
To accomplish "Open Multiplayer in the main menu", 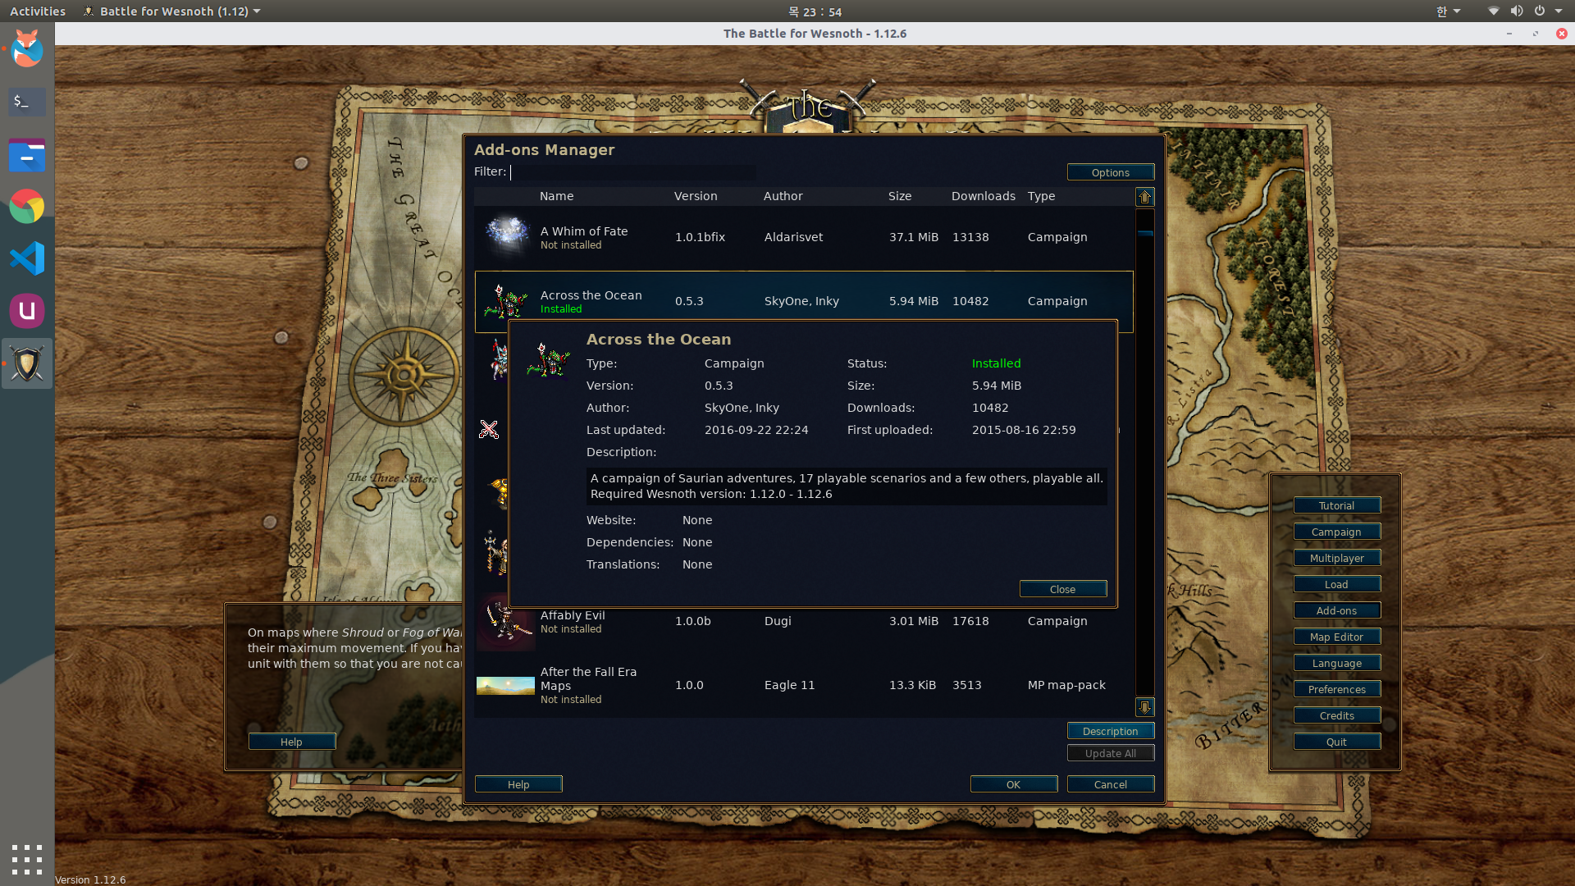I will coord(1336,558).
